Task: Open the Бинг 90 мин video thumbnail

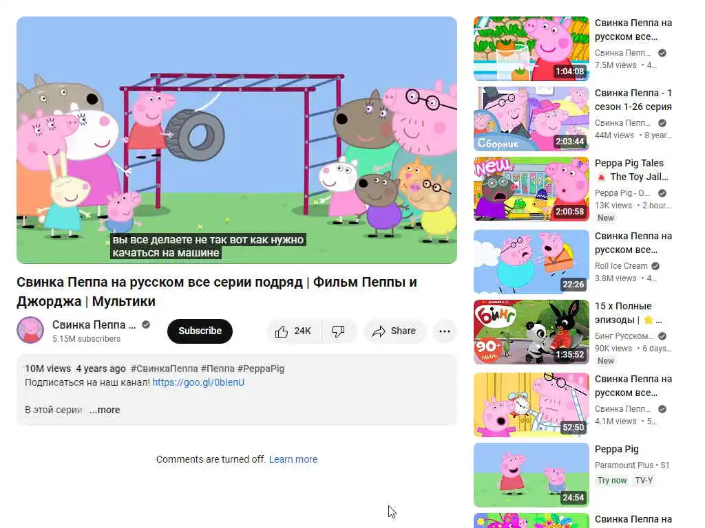Action: pos(532,332)
